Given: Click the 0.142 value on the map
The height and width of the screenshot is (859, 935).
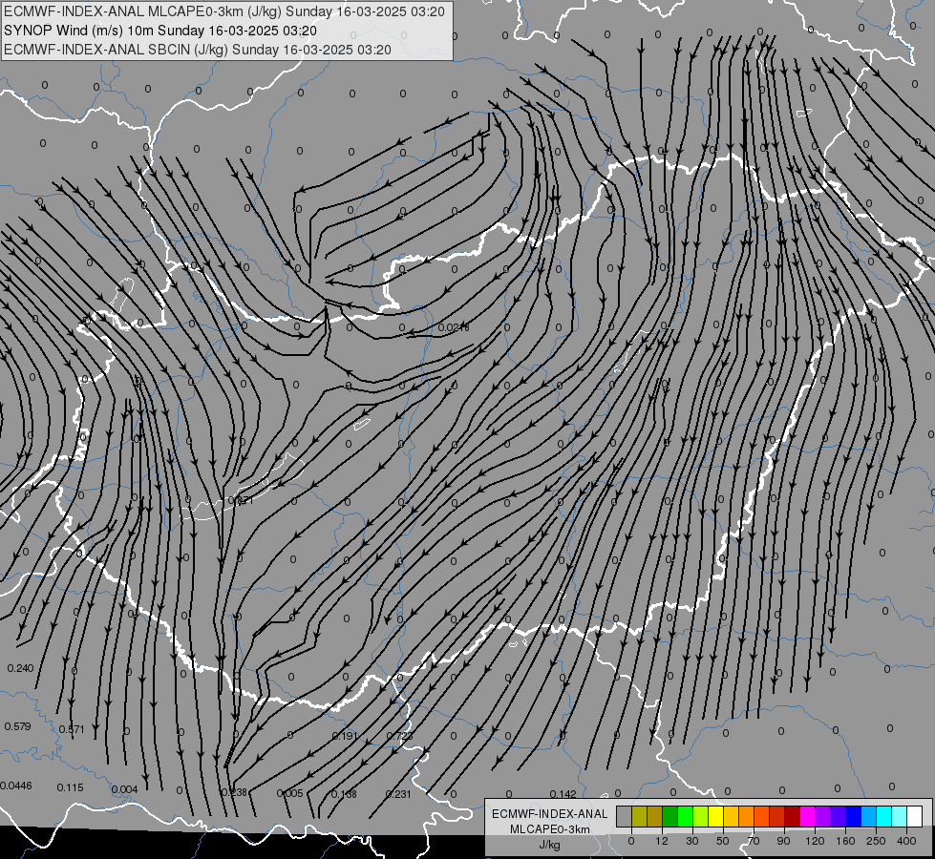Looking at the screenshot, I should click(x=563, y=794).
